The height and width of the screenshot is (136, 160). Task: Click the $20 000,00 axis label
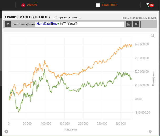pyautogui.click(x=142, y=72)
